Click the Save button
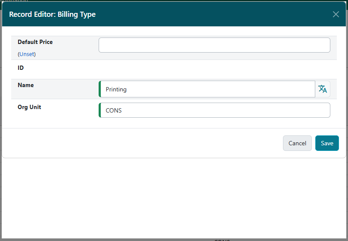 coord(327,143)
